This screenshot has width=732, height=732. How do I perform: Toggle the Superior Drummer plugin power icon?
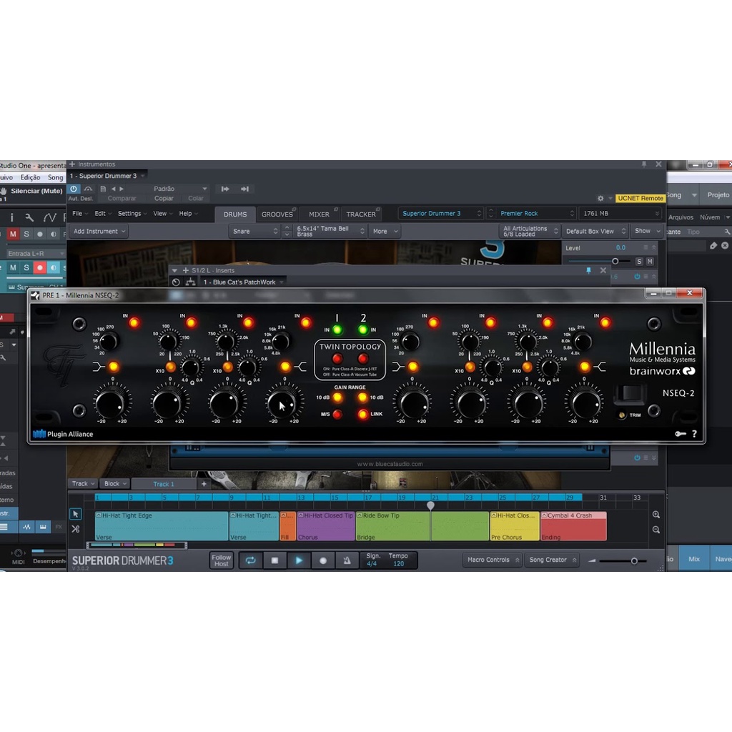(x=74, y=189)
